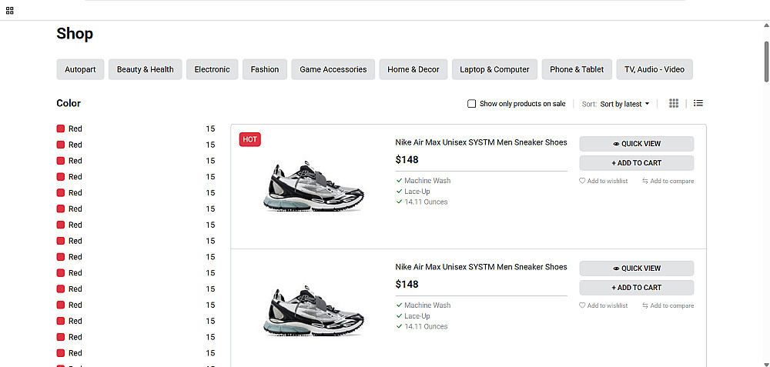
Task: Choose the Game Accessories category
Action: (333, 69)
